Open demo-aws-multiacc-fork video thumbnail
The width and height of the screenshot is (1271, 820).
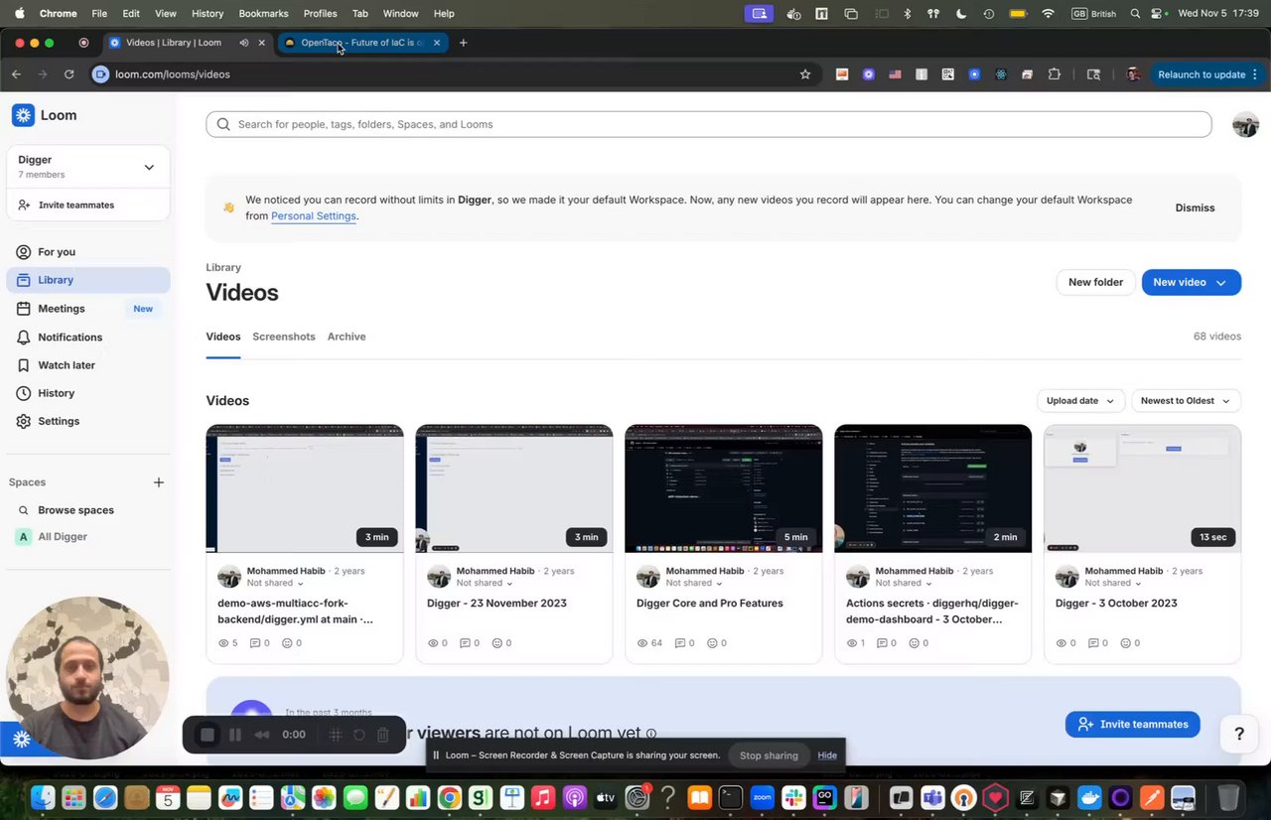click(x=305, y=488)
